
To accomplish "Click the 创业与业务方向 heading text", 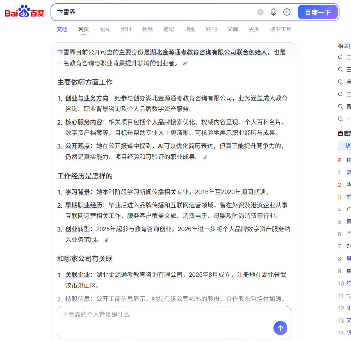I will [x=87, y=98].
